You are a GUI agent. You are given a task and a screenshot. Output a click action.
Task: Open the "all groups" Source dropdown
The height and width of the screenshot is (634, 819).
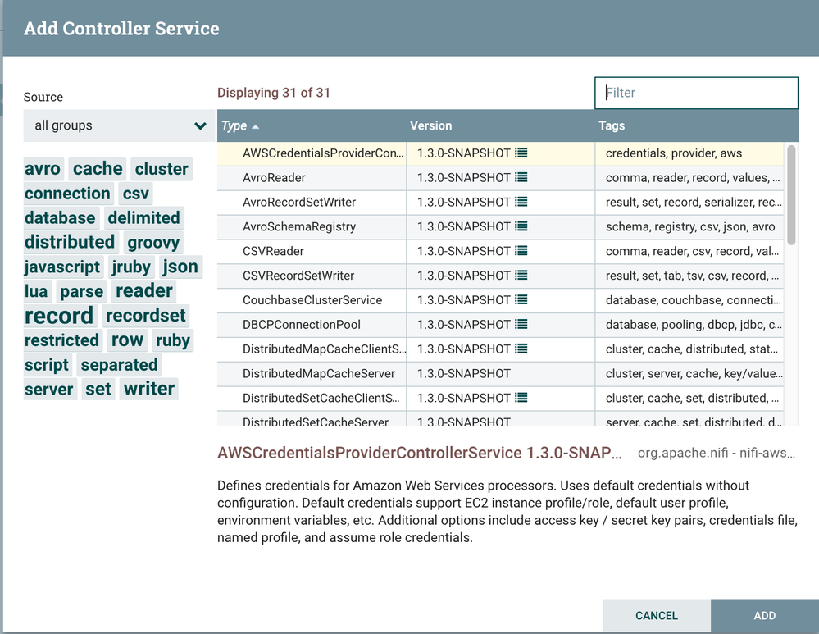pyautogui.click(x=118, y=125)
